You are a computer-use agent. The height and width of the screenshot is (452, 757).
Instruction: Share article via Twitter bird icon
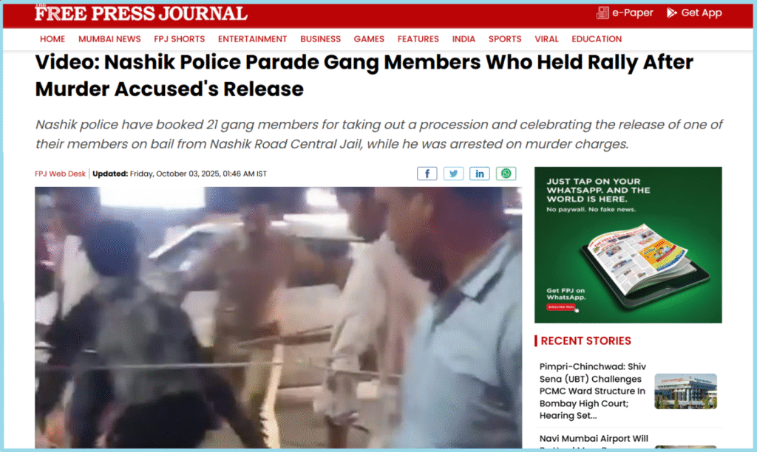(x=453, y=174)
